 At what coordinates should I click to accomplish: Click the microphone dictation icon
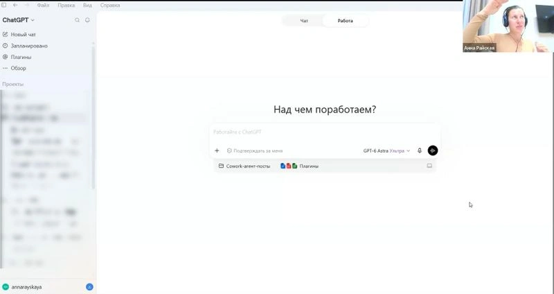(420, 150)
